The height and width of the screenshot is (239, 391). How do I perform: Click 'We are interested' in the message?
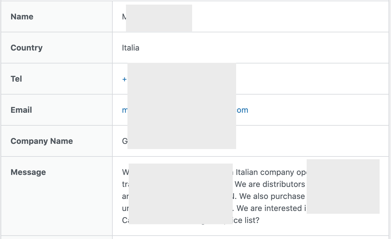click(269, 208)
